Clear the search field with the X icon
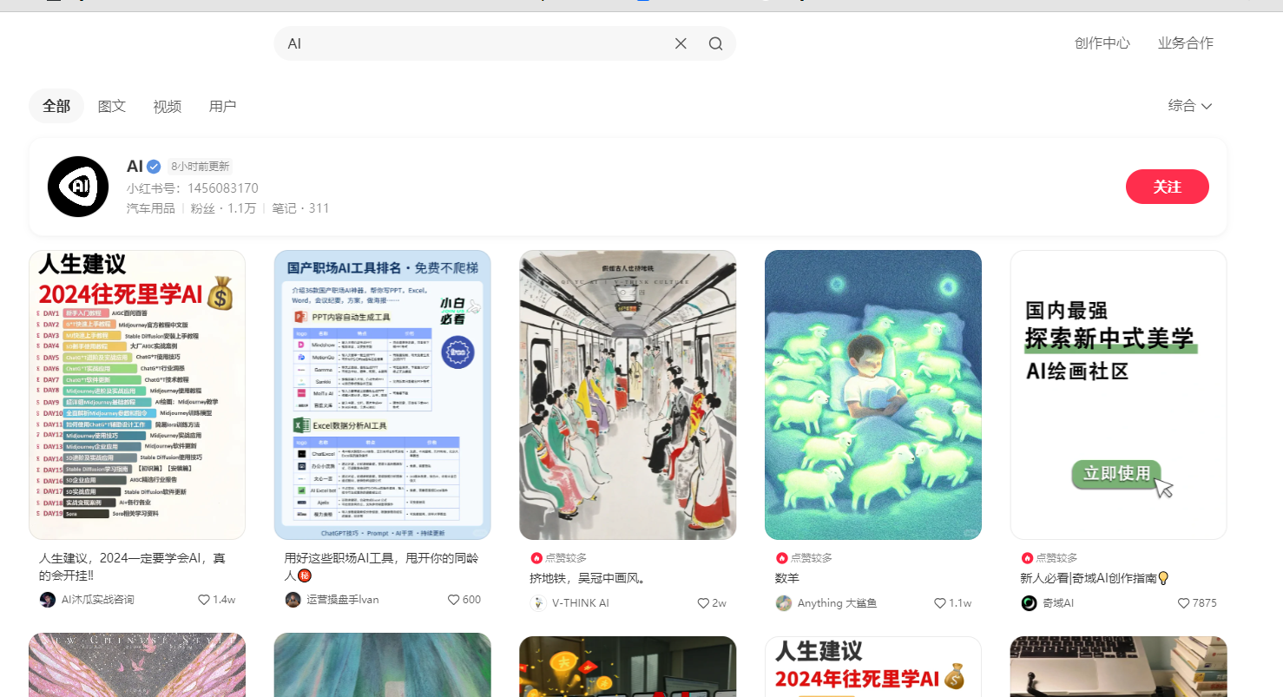The image size is (1283, 697). (x=681, y=43)
